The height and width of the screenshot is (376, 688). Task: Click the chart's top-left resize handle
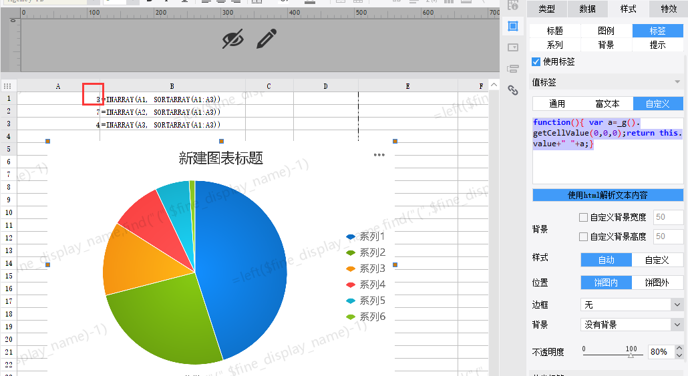coord(48,142)
